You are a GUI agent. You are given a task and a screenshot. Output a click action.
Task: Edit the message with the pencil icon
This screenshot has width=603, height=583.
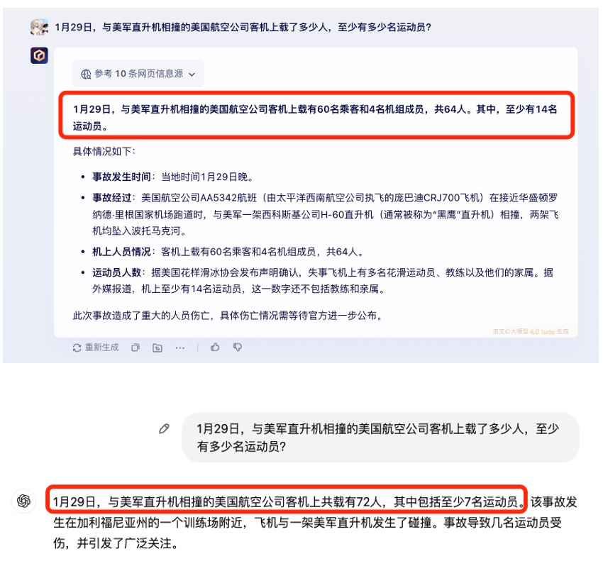click(x=164, y=428)
